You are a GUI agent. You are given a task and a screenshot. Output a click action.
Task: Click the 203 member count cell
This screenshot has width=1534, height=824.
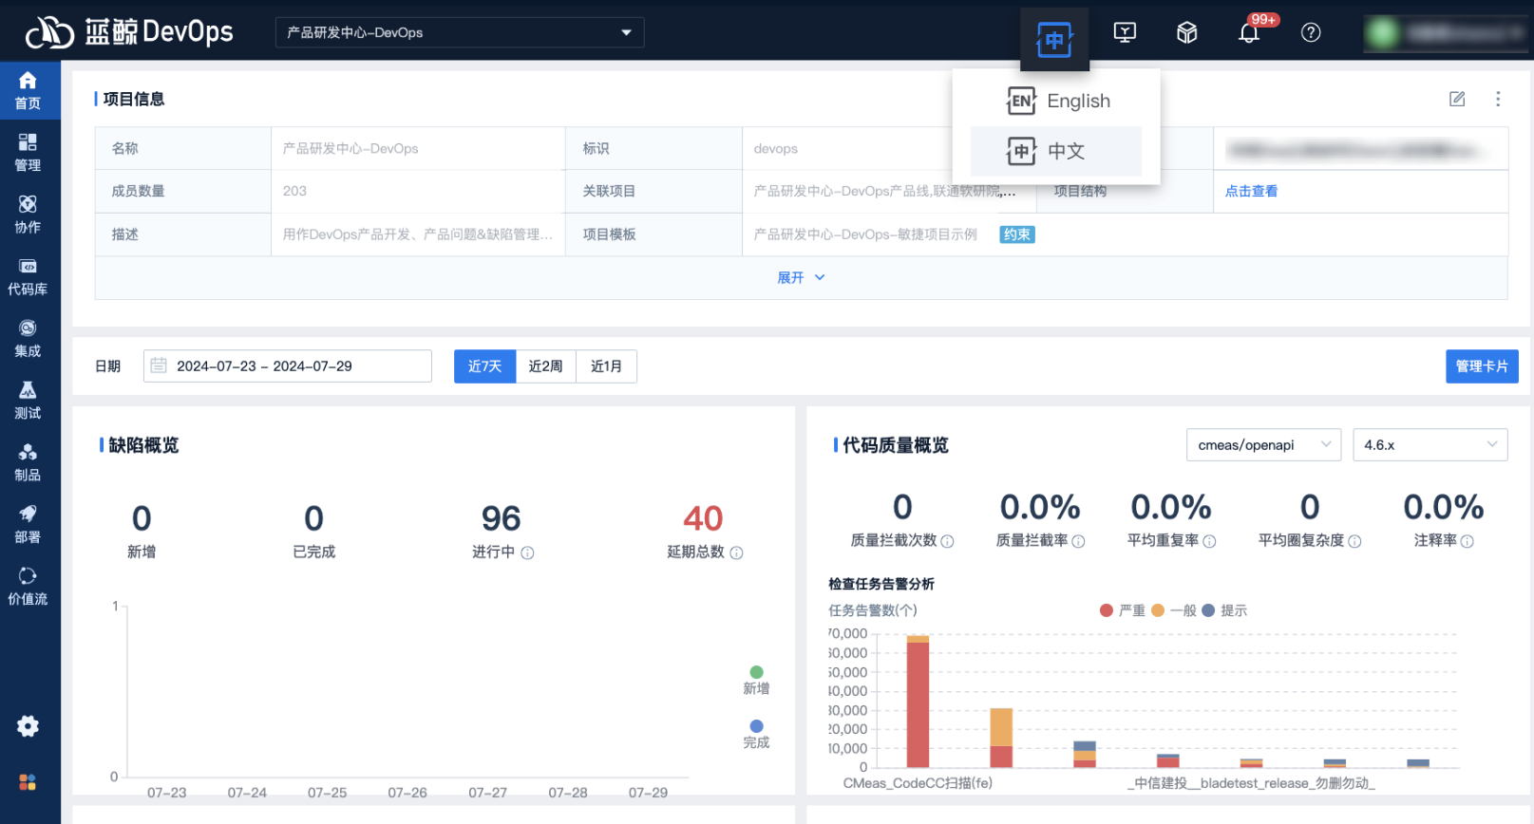coord(418,191)
